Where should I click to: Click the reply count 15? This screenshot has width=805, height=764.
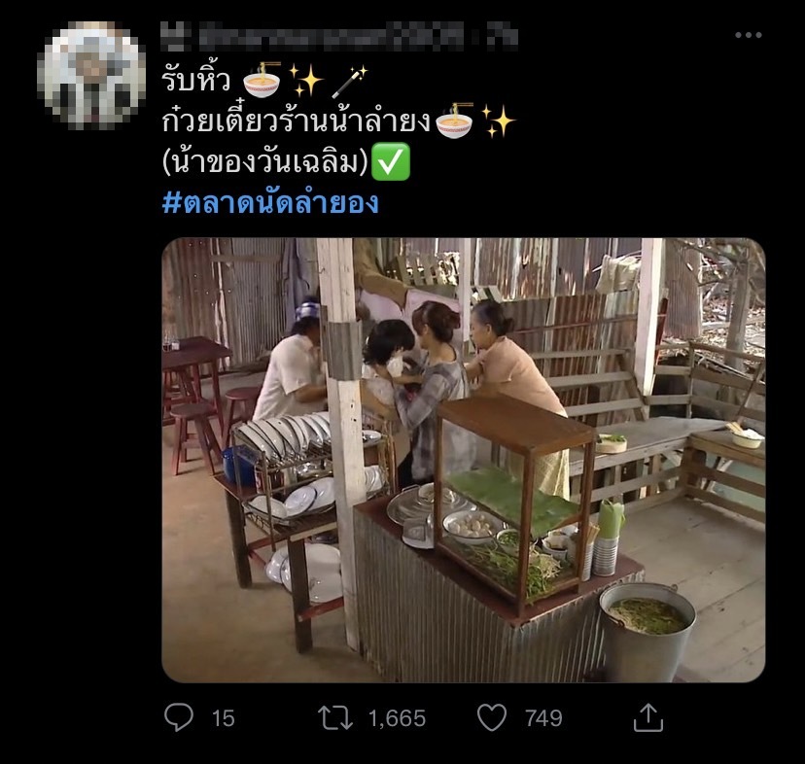[224, 718]
